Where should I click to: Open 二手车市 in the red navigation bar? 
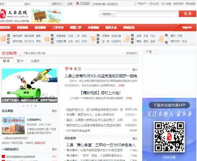point(58,28)
